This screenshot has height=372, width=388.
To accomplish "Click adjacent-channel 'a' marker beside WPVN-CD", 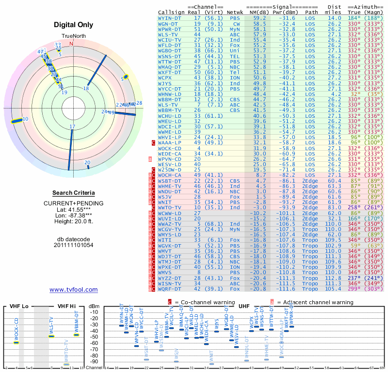I will click(150, 159).
